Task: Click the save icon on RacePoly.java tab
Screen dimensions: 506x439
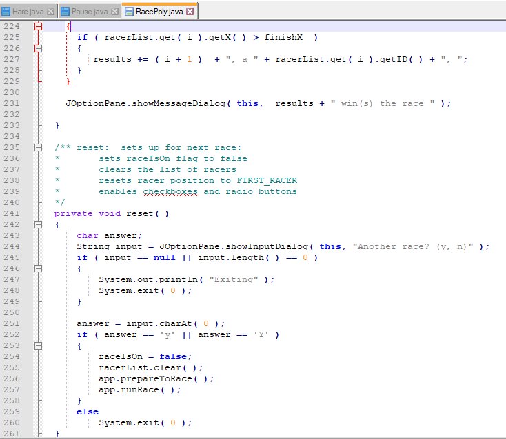Action: click(129, 12)
